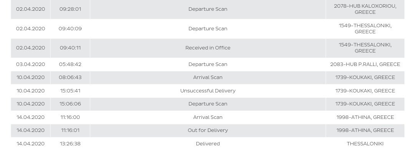
Task: Click the Unsuccessful Delivery status entry
Action: 208,91
